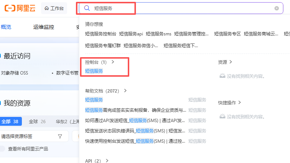
Task: Click the 最近访问 heading
Action: click(x=17, y=56)
